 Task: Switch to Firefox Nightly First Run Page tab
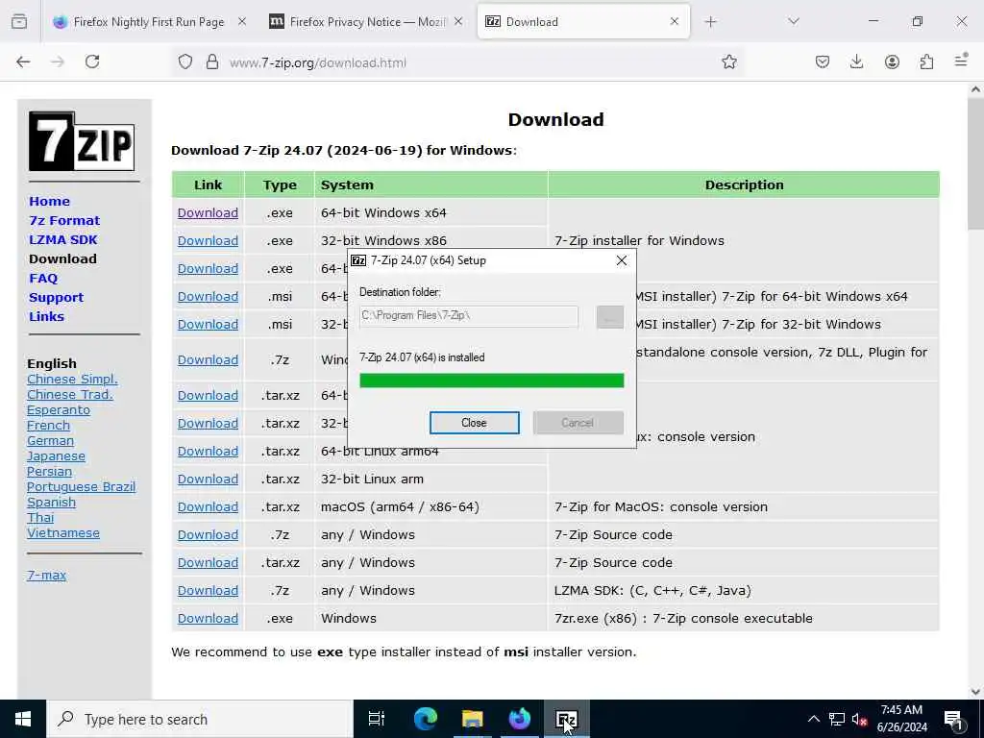click(x=149, y=22)
